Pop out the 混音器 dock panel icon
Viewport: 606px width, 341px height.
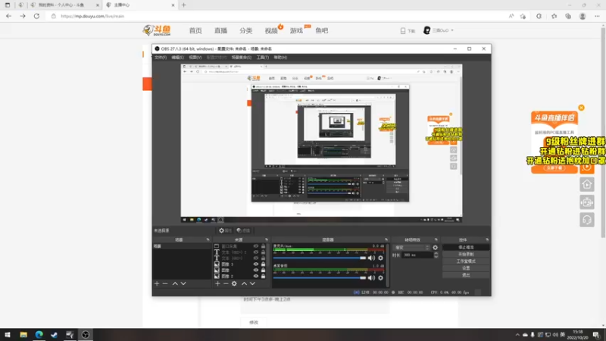[x=386, y=239]
